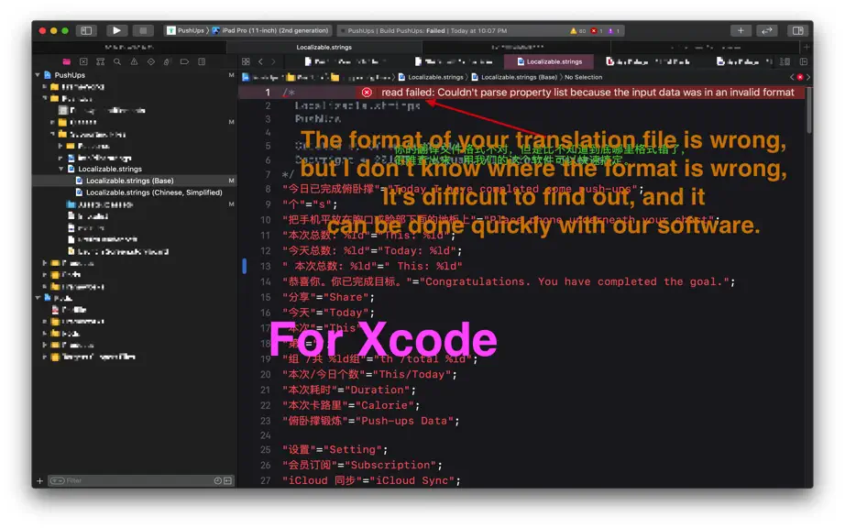Click the line "iCloud 同步"="iCloud Sync";
Viewport: 845px width, 528px height.
coord(371,481)
